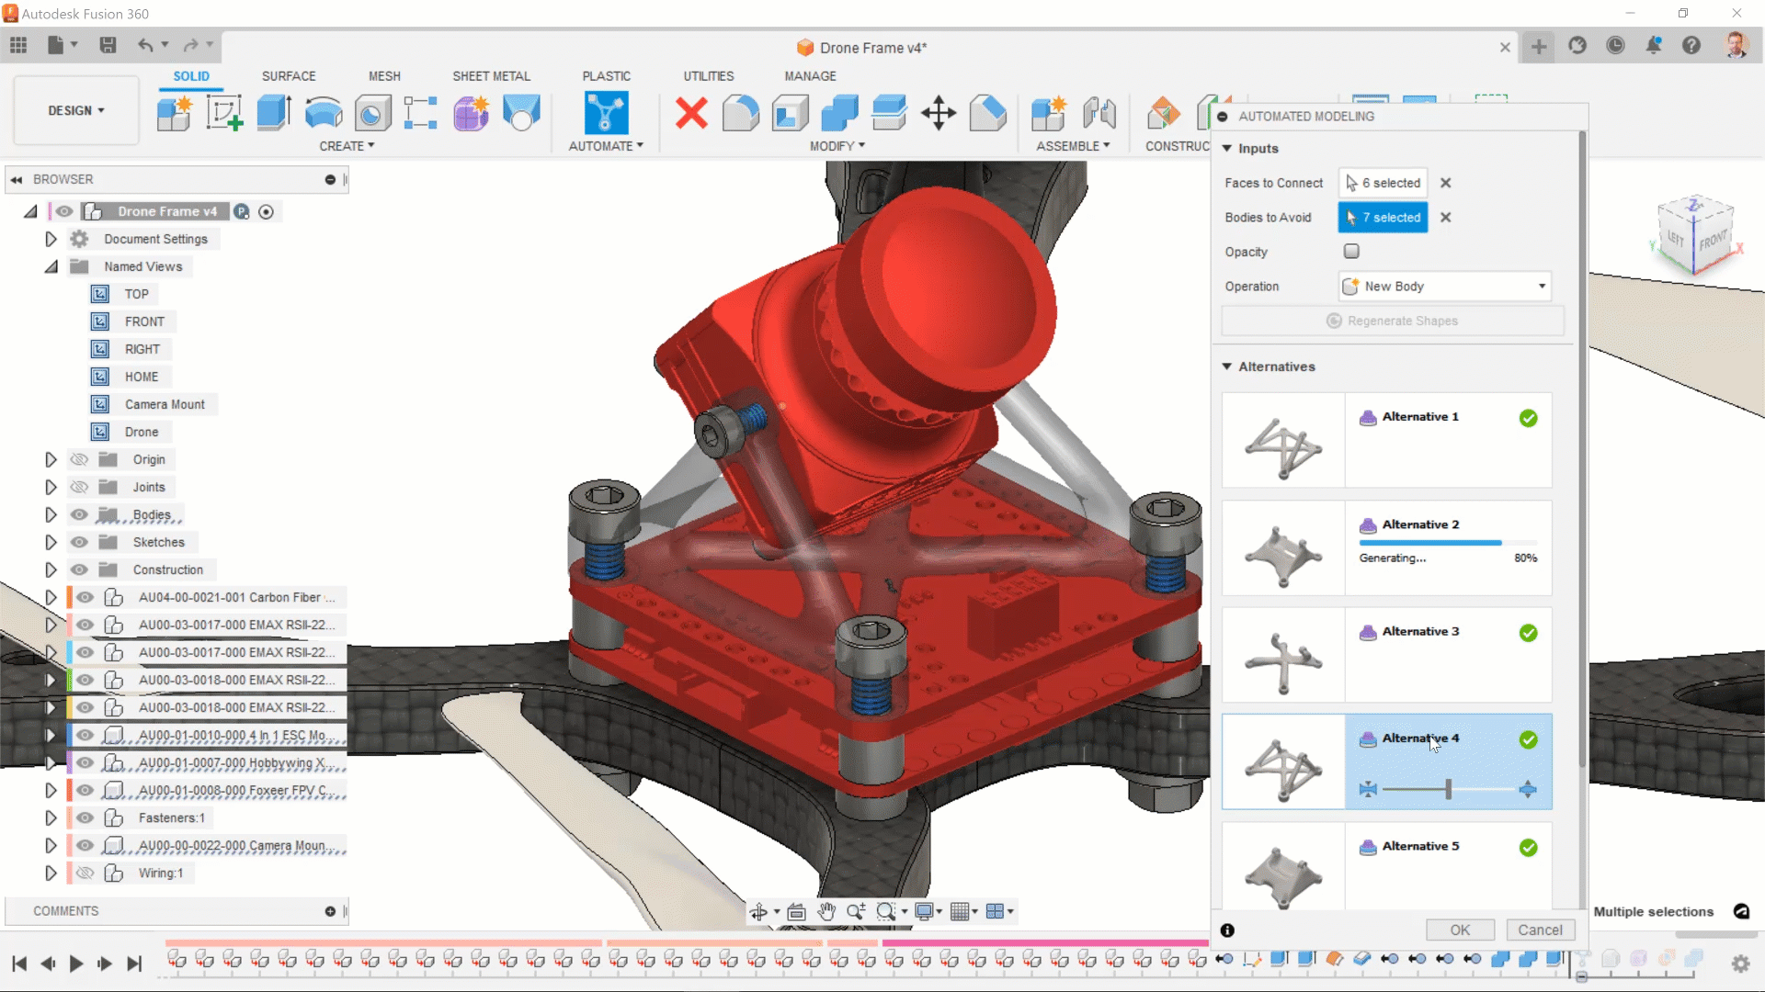Image resolution: width=1765 pixels, height=992 pixels.
Task: Select the Fillet tool icon
Action: tap(741, 114)
